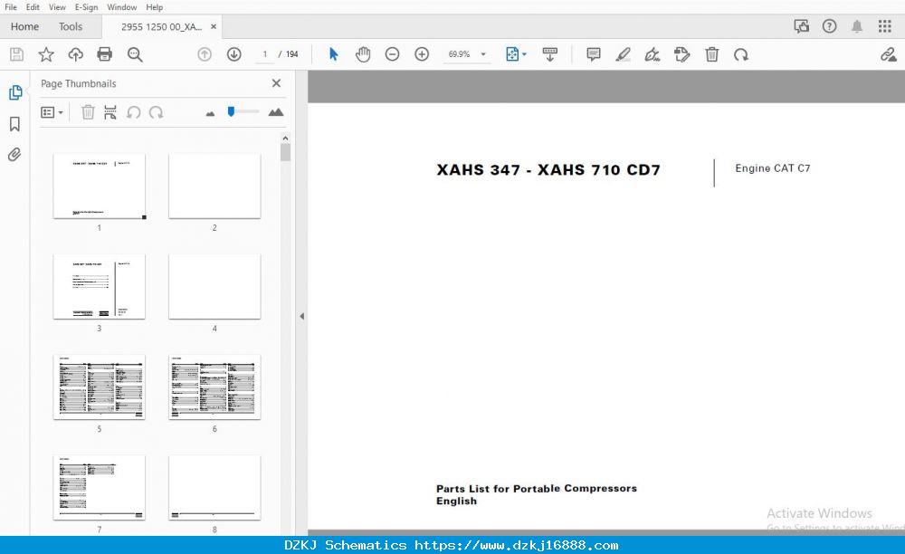The image size is (905, 554).
Task: Adjust the thumbnail size slider handle
Action: 231,111
